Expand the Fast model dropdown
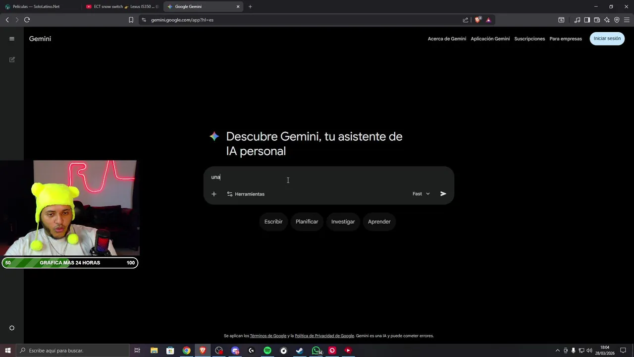 (421, 194)
